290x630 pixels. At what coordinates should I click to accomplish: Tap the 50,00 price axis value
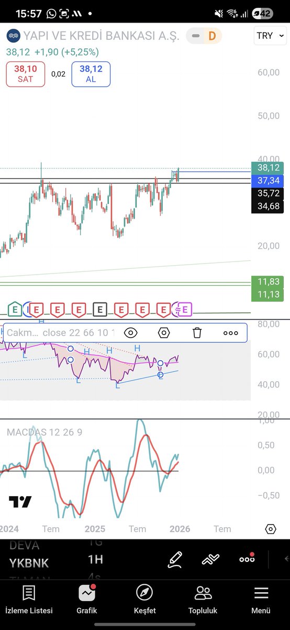pos(269,115)
